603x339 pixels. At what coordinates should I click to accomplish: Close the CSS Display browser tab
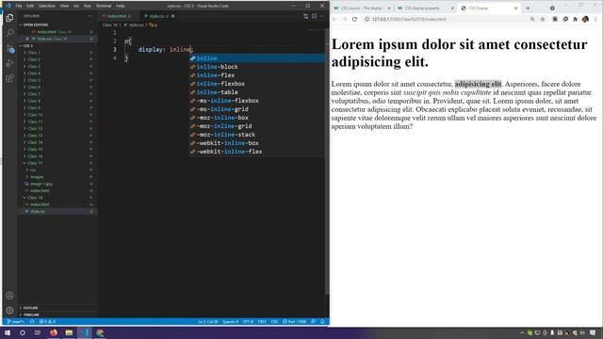click(x=515, y=8)
